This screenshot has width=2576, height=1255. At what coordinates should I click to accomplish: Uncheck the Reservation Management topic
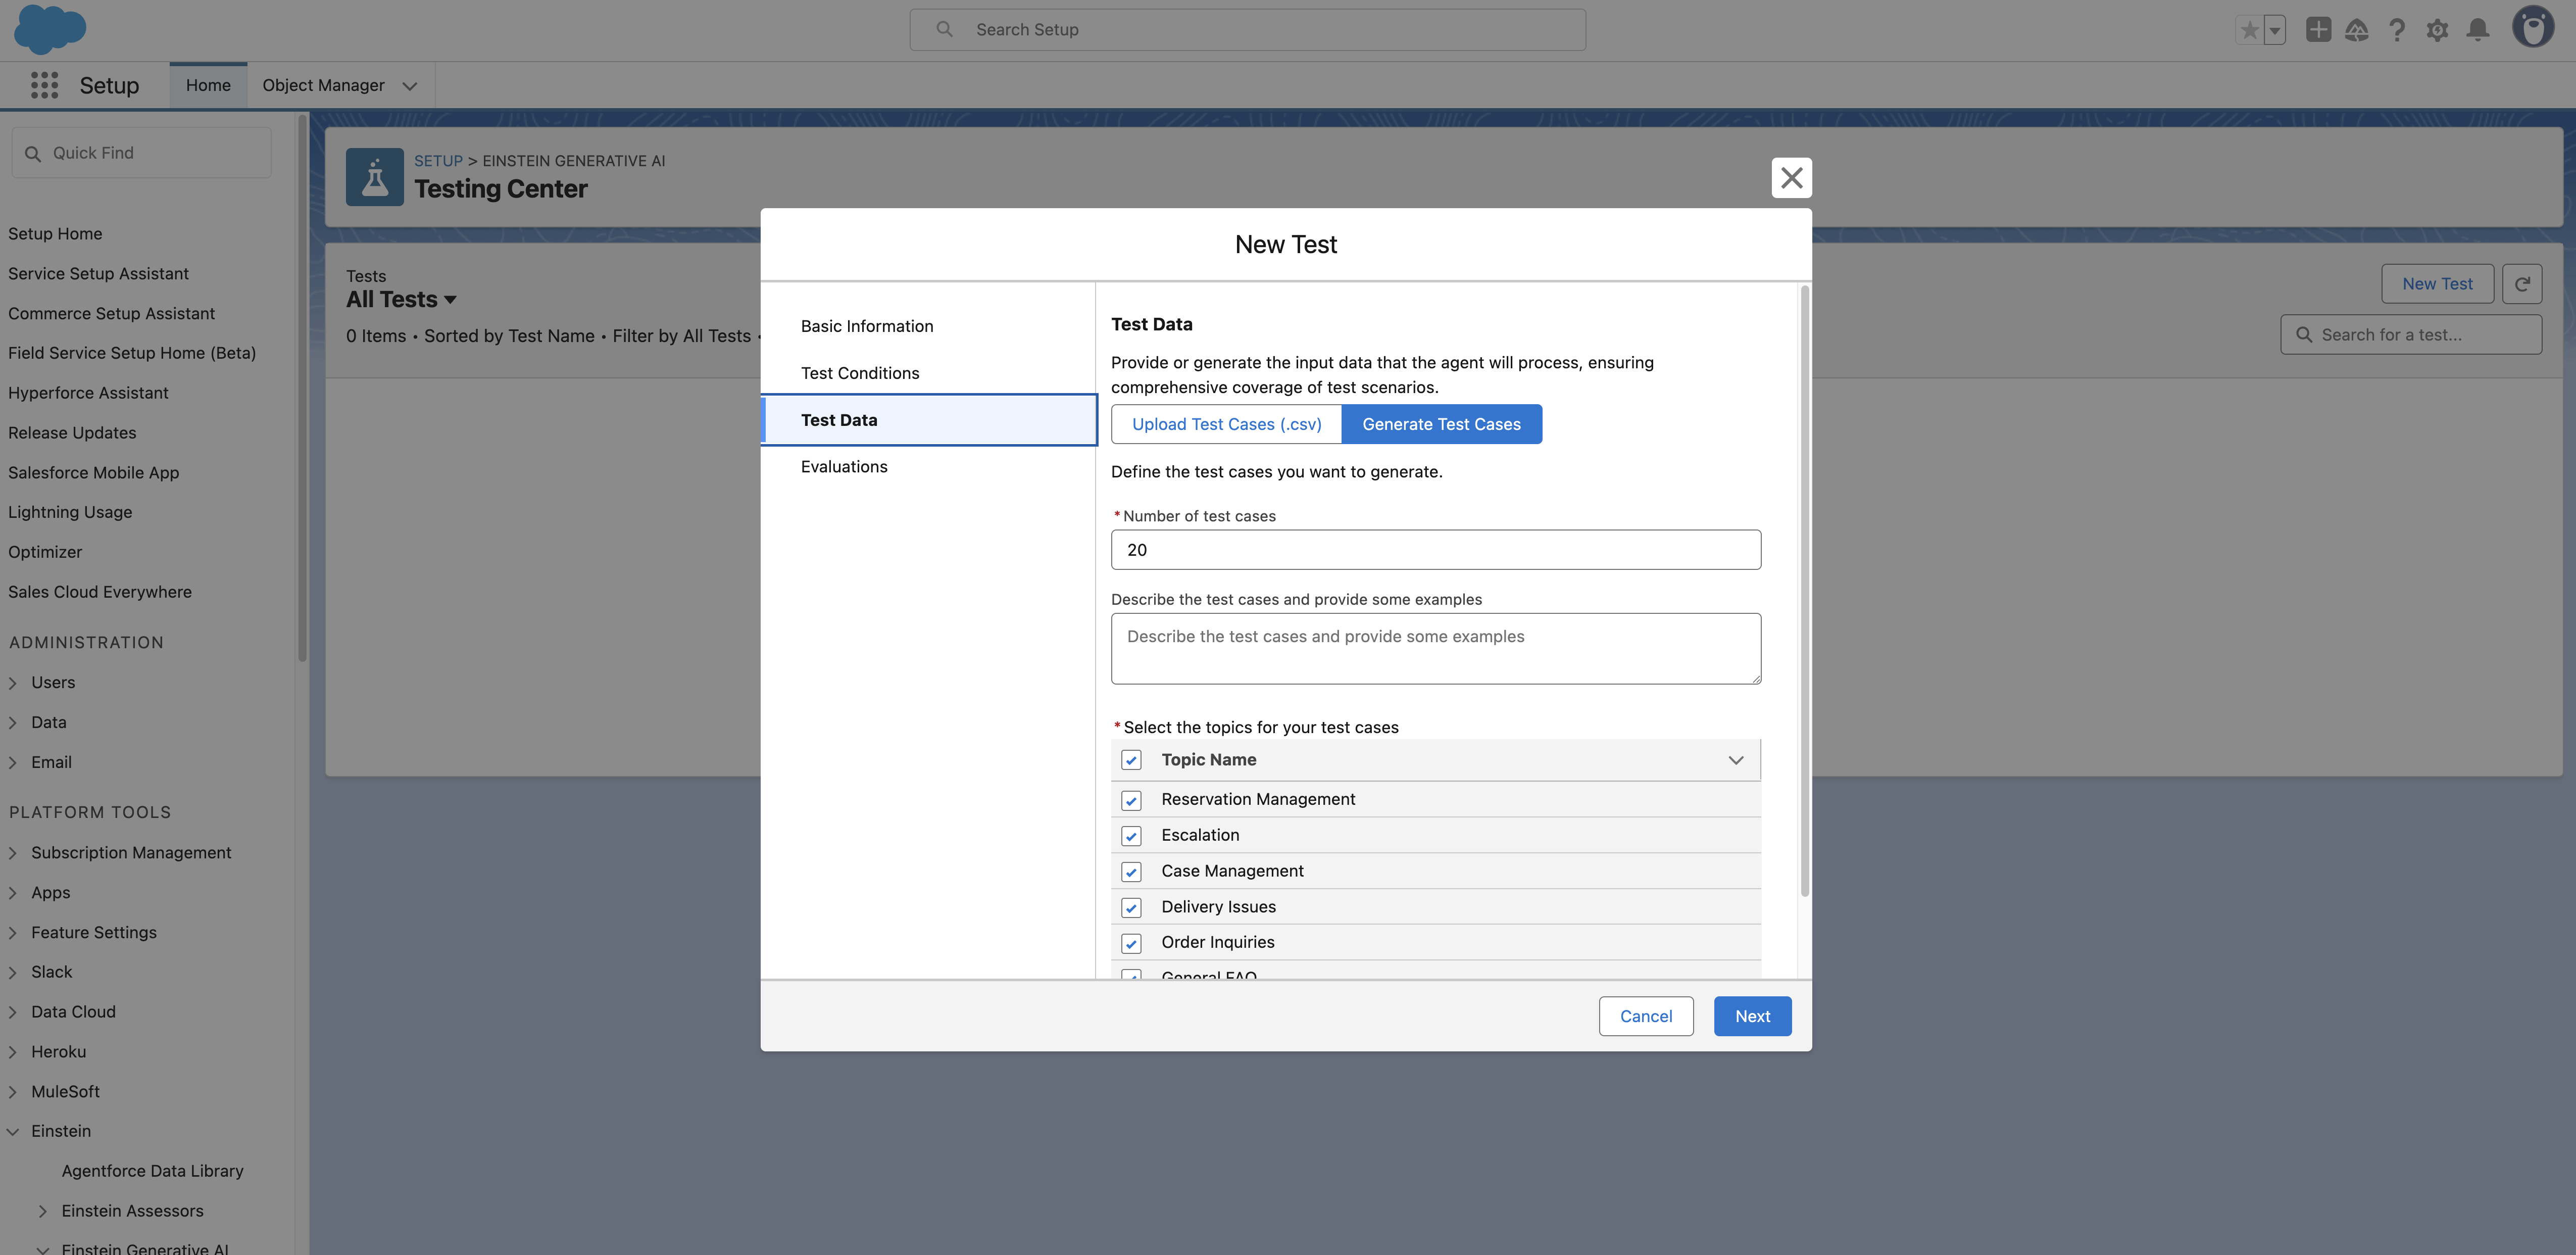1131,800
